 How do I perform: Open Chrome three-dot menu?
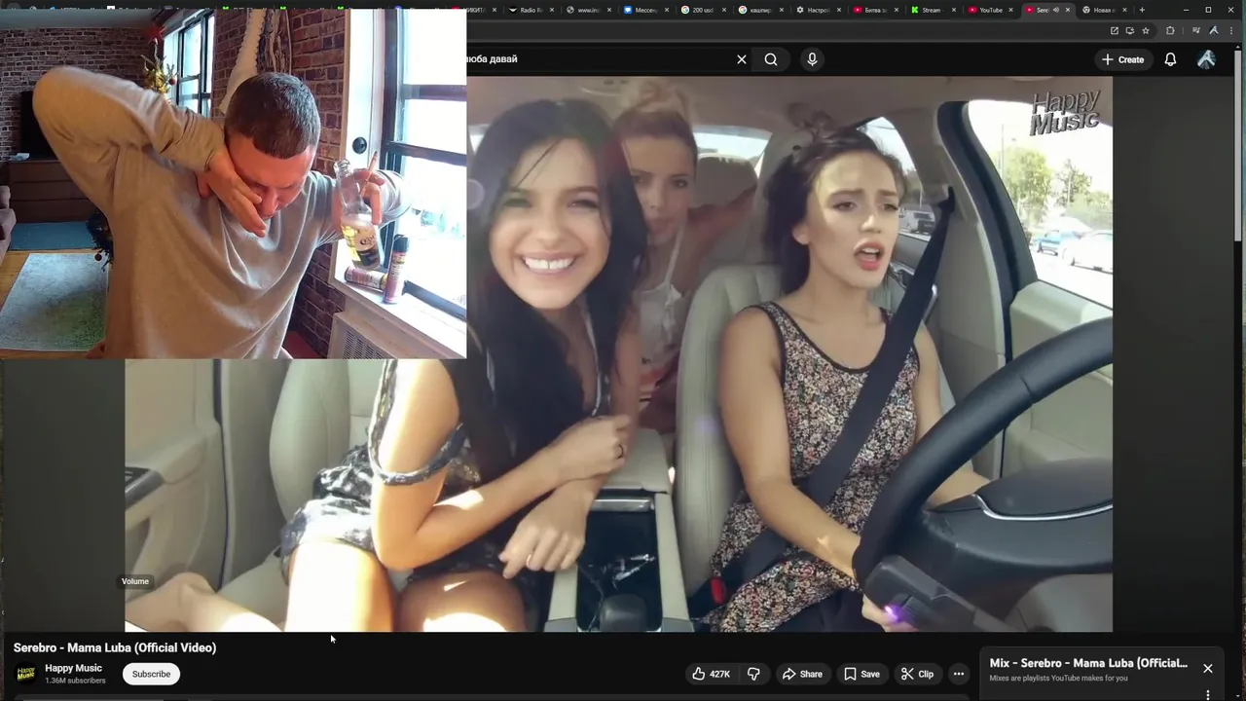tap(1230, 30)
